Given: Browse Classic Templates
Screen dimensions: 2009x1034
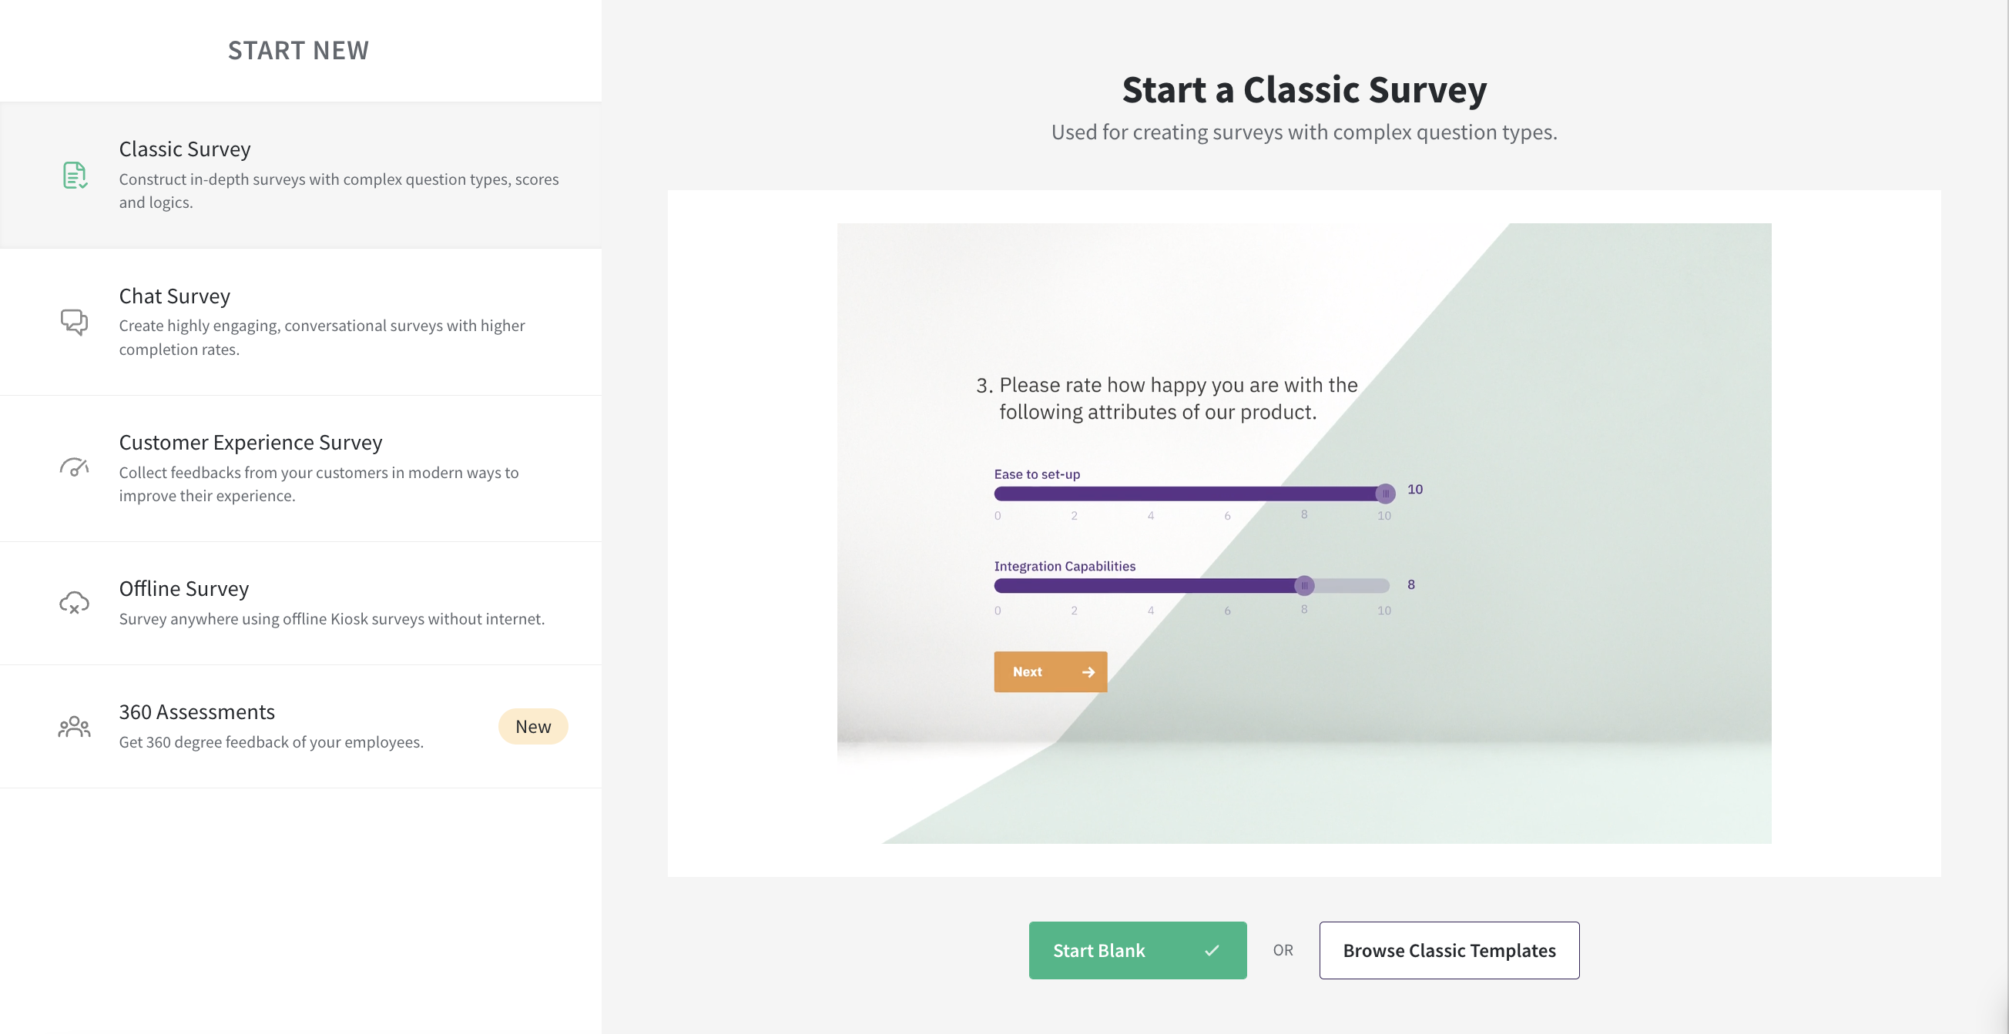Looking at the screenshot, I should tap(1448, 950).
